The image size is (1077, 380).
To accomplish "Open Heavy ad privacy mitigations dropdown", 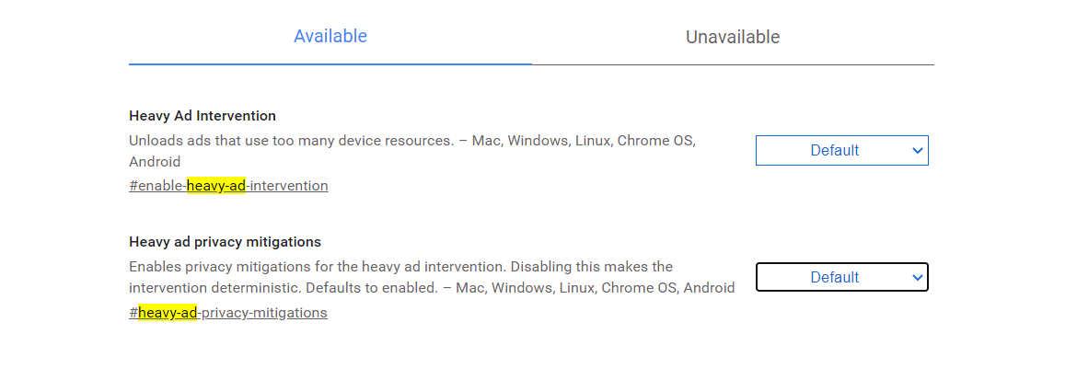I will point(841,277).
